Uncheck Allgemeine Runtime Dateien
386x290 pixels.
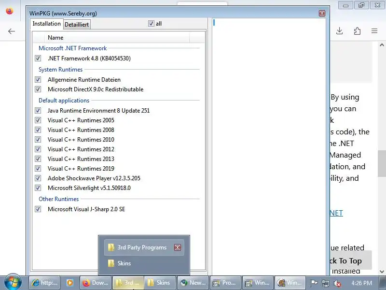point(38,79)
